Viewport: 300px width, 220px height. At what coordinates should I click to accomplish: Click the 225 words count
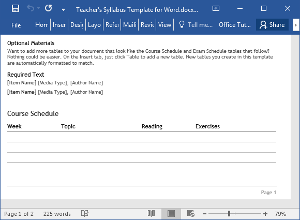pos(57,214)
